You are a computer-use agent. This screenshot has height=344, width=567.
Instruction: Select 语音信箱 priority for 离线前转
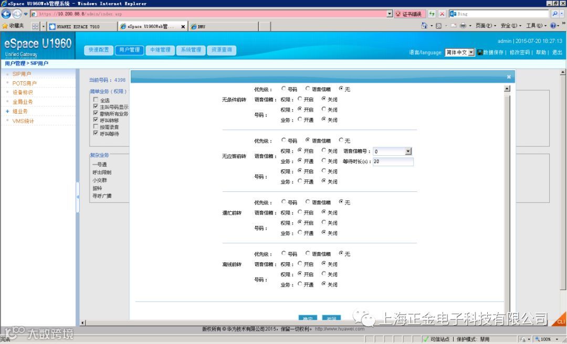click(x=307, y=253)
